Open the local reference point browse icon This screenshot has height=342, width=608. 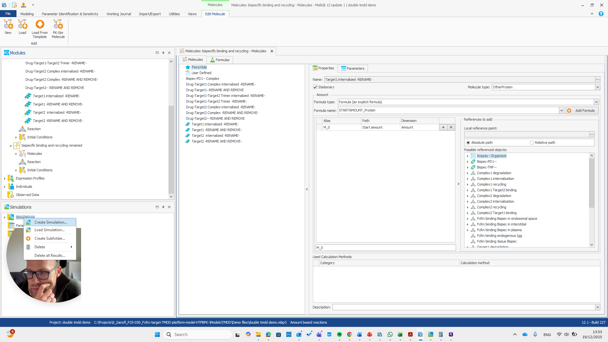tap(592, 134)
